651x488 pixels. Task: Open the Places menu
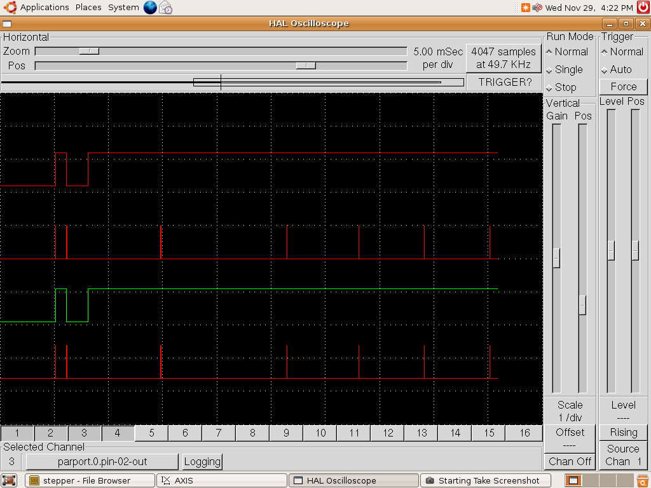tap(88, 7)
